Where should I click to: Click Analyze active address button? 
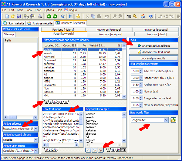pos(153,46)
